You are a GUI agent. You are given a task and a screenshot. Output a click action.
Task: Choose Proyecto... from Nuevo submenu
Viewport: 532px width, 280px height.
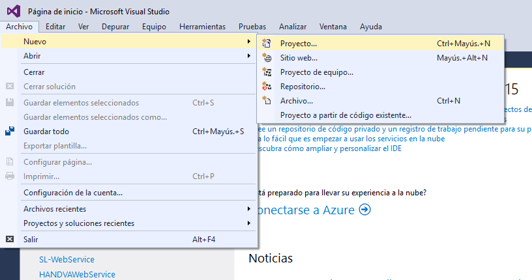[x=380, y=44]
